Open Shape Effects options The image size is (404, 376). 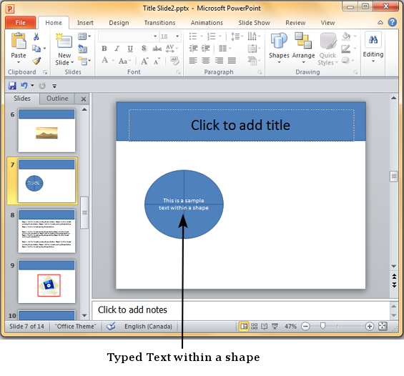tap(348, 61)
